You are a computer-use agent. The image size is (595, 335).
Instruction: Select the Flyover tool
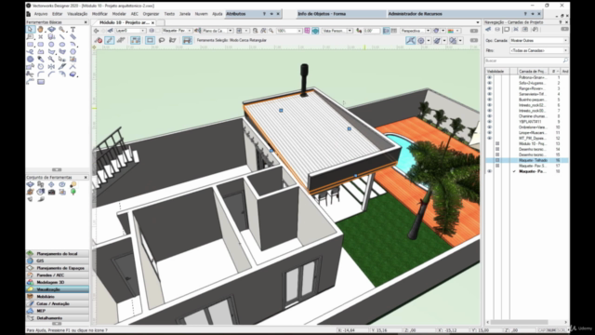pos(51,30)
